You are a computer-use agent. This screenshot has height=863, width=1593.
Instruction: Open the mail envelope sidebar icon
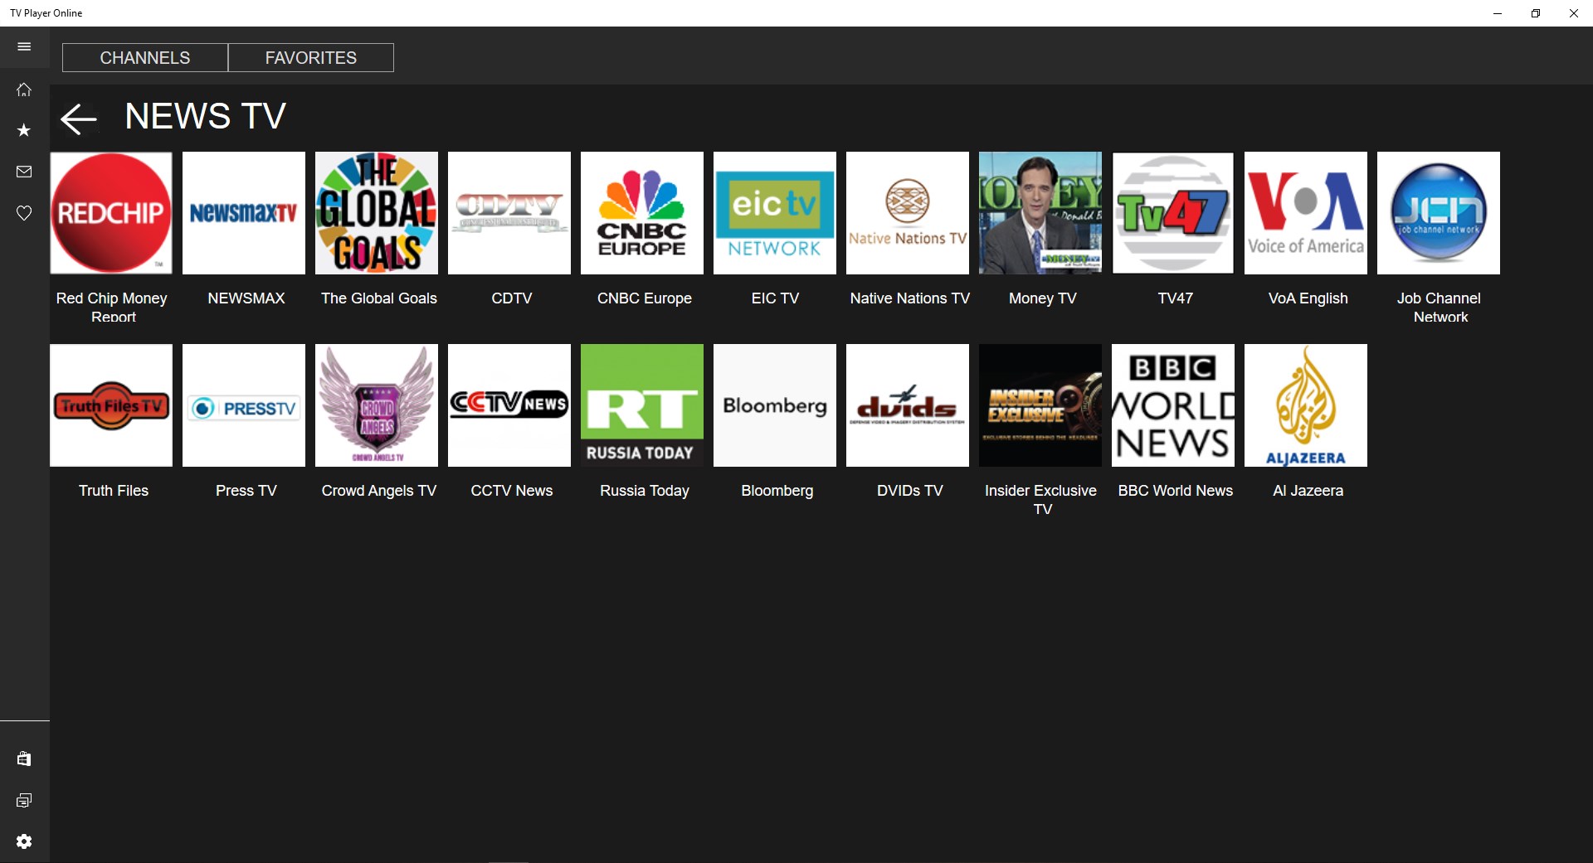[x=24, y=172]
